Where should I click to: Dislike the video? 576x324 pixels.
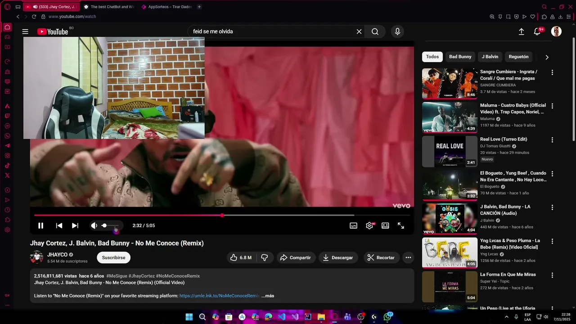[265, 257]
